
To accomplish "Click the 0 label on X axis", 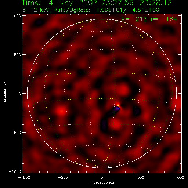I will 102,177.
